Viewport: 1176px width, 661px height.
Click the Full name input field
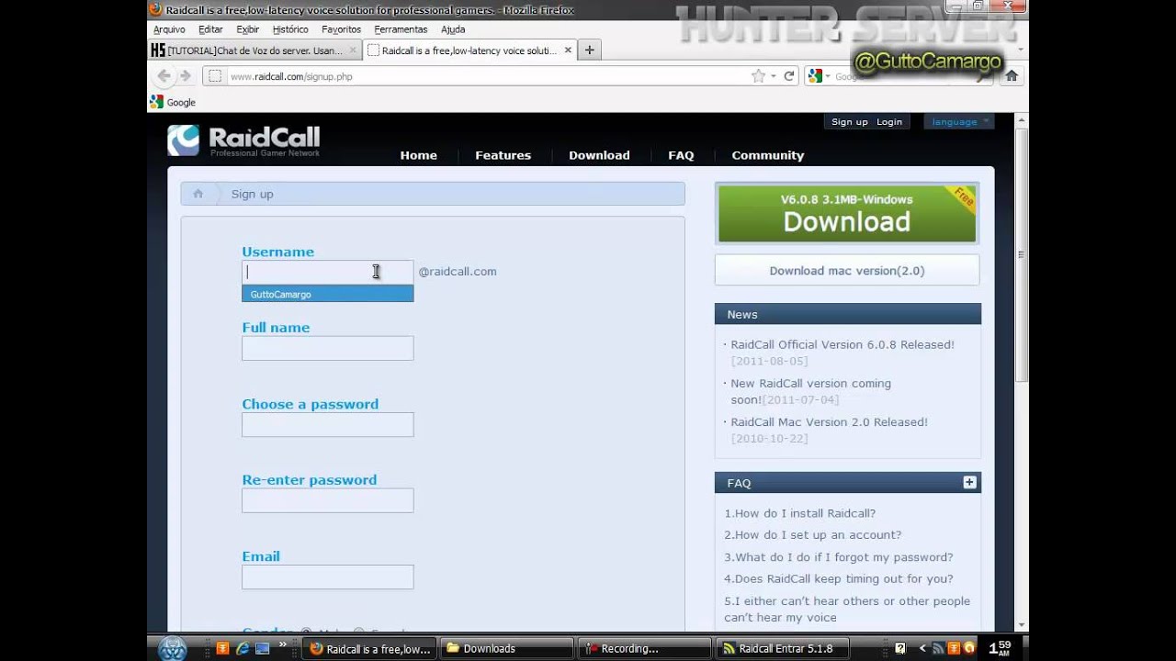click(x=327, y=348)
